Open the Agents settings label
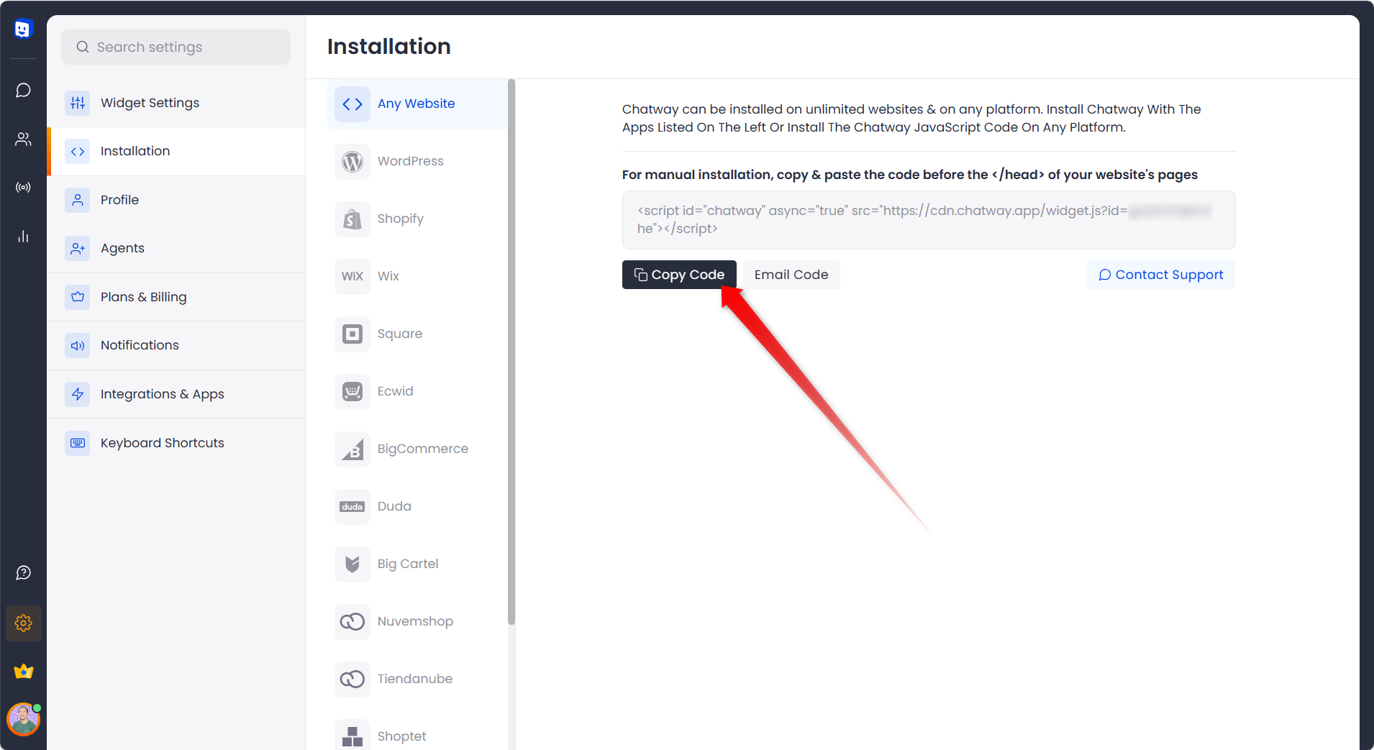The height and width of the screenshot is (750, 1374). [122, 248]
